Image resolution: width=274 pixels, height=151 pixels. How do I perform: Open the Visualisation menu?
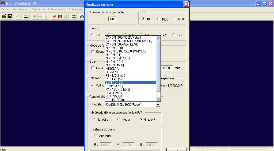(x=21, y=9)
